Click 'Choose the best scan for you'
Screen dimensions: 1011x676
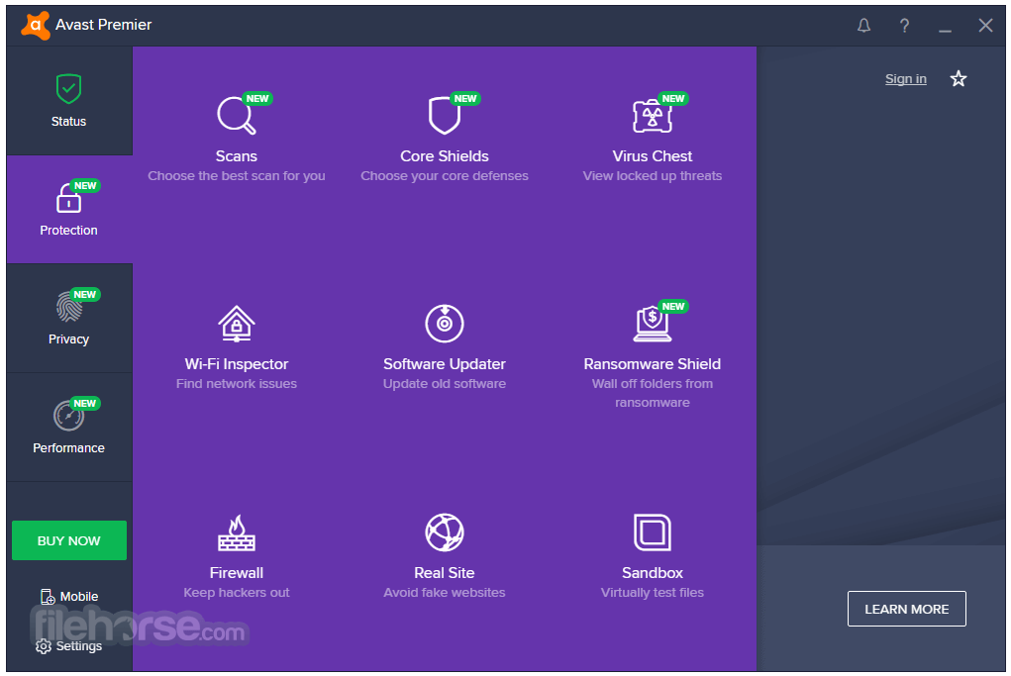click(x=236, y=176)
